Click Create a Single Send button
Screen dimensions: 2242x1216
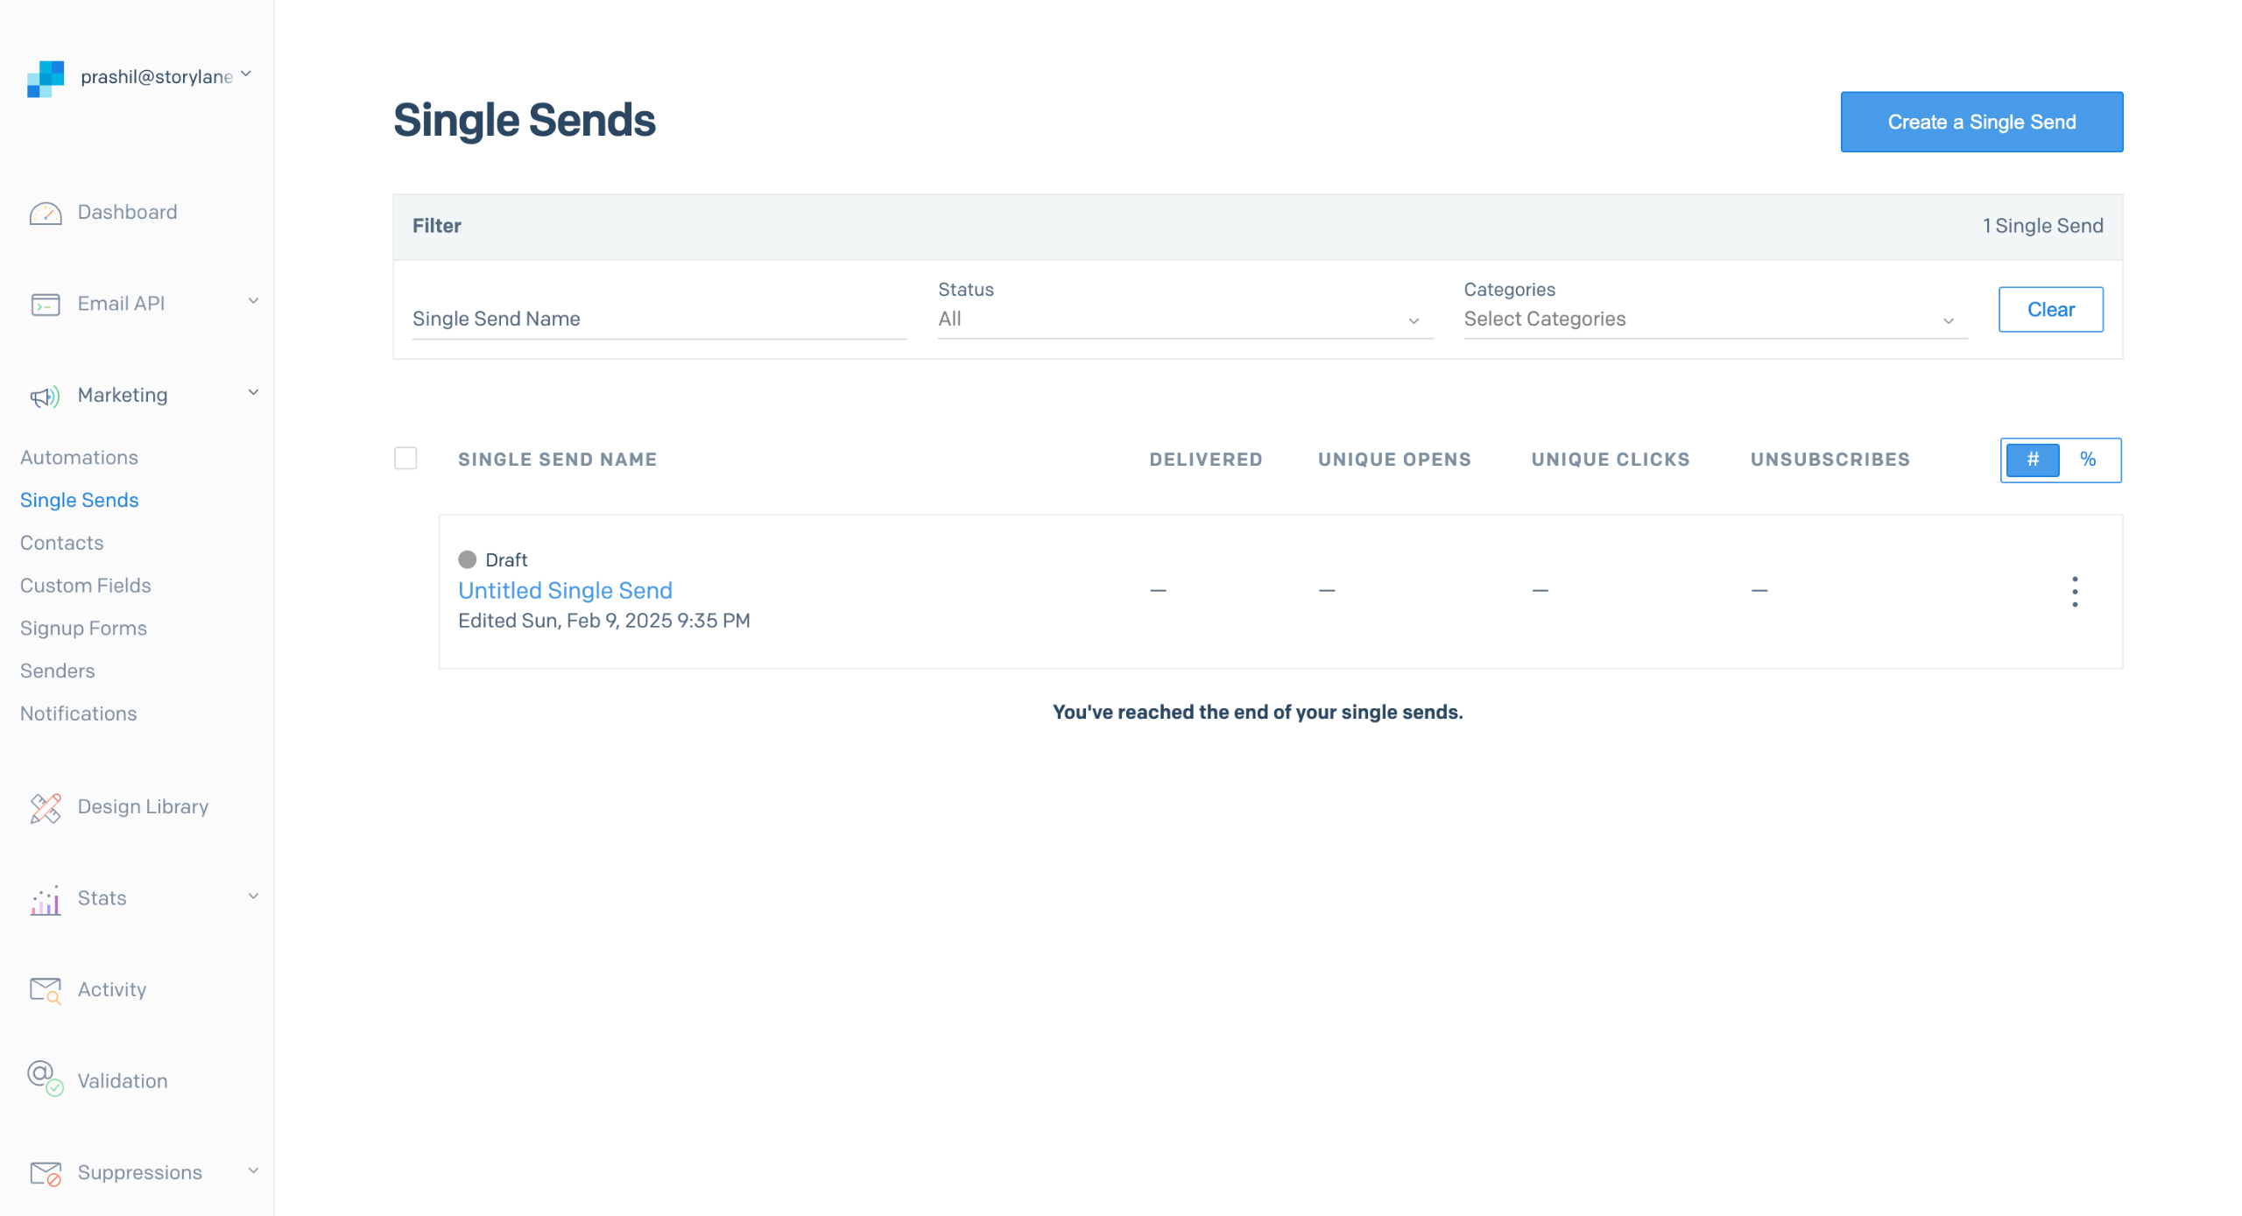coord(1981,122)
